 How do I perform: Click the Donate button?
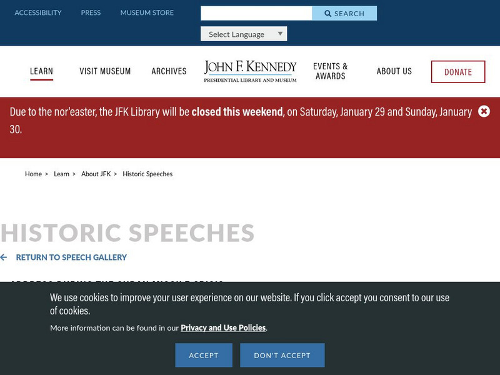[458, 72]
